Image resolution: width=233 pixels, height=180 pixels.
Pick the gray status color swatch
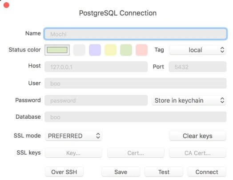[x=79, y=50]
